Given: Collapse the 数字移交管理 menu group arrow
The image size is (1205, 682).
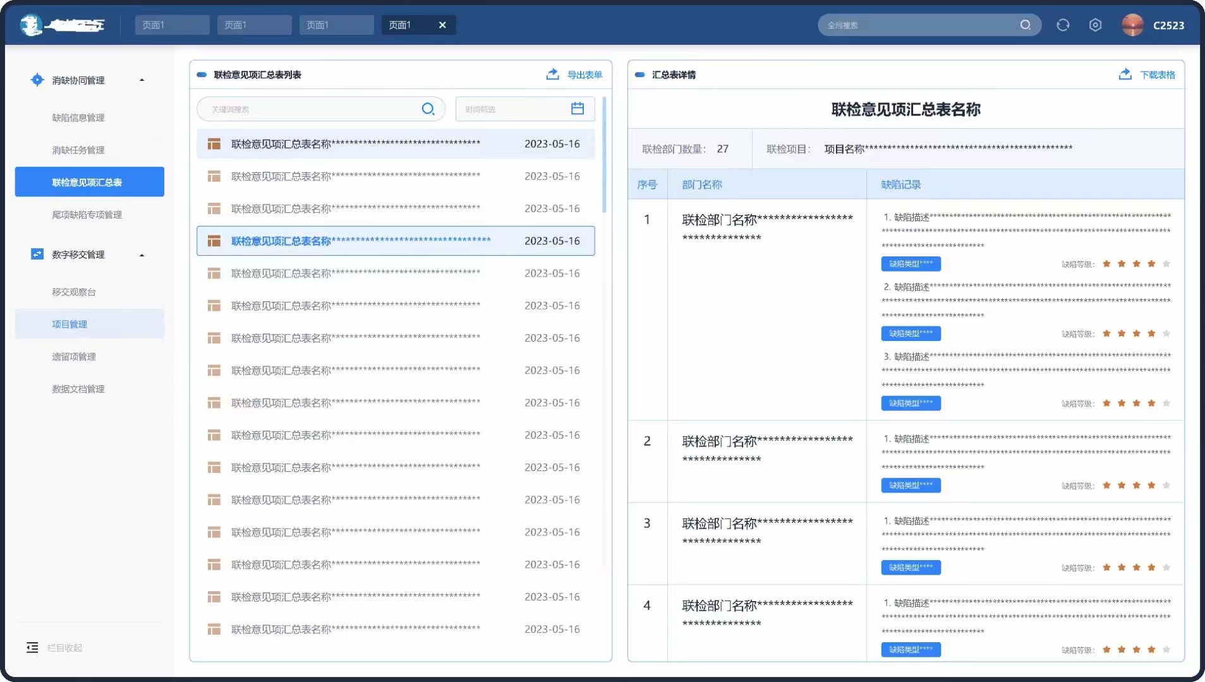Looking at the screenshot, I should tap(142, 255).
